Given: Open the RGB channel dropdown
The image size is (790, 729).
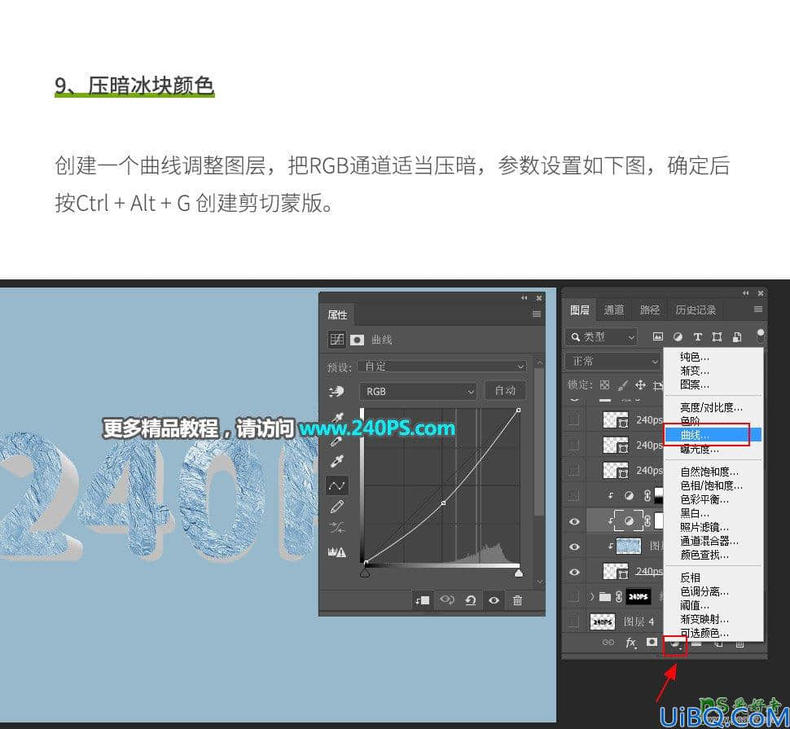Looking at the screenshot, I should (x=418, y=392).
